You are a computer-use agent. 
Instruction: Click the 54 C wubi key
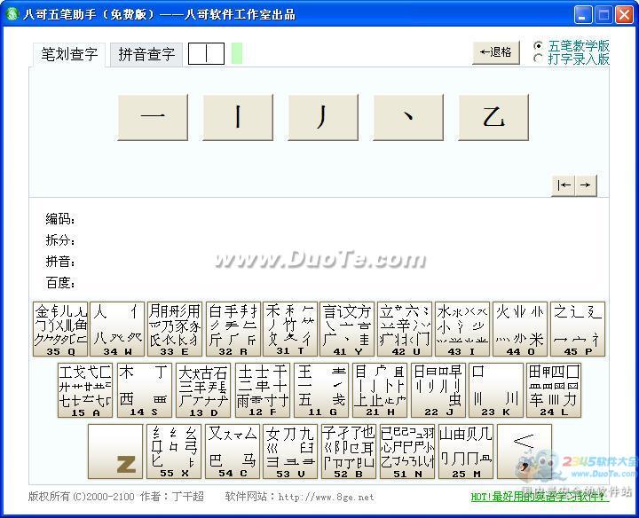pos(233,451)
